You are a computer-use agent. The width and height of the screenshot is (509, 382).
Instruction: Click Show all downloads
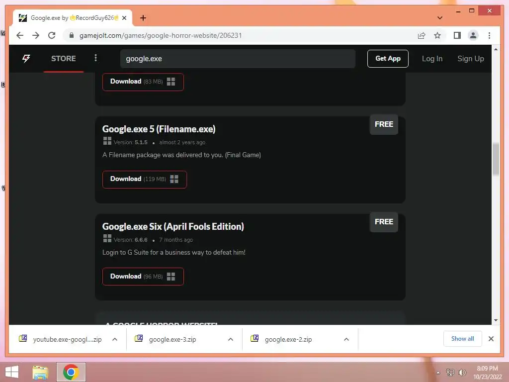point(463,339)
